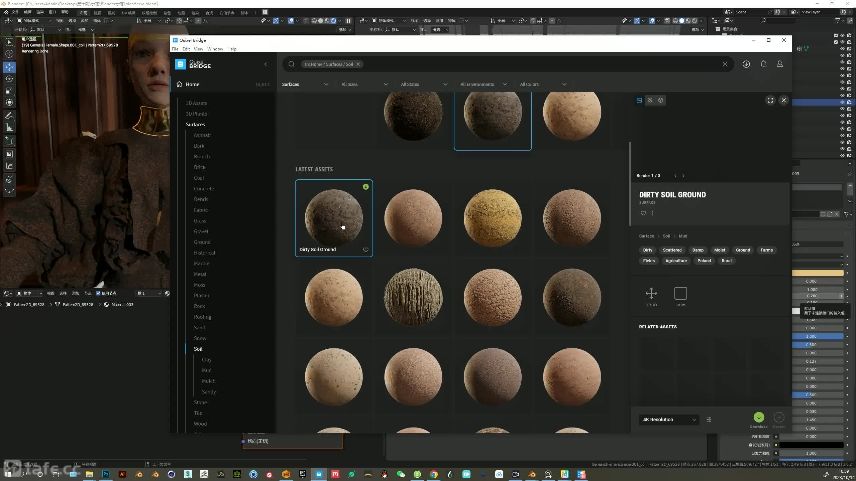Toggle overlays in left Blender viewport

(x=291, y=21)
